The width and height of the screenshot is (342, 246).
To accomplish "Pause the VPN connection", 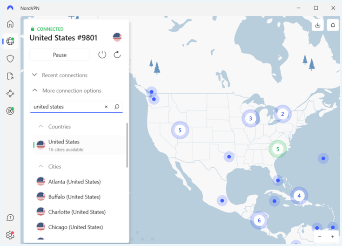I will (x=60, y=55).
